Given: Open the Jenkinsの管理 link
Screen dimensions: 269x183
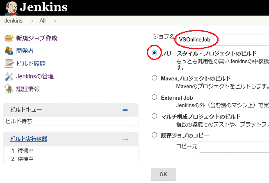Looking at the screenshot, I should click(x=35, y=76).
